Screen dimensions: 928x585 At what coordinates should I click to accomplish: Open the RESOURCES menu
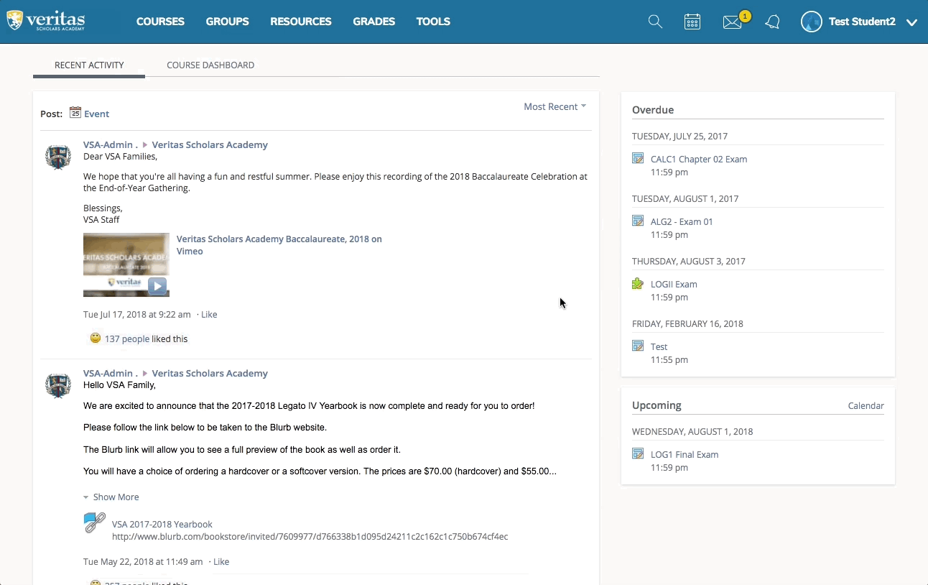(301, 22)
